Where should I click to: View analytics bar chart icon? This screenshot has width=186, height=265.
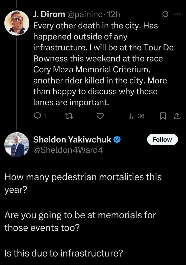131,116
